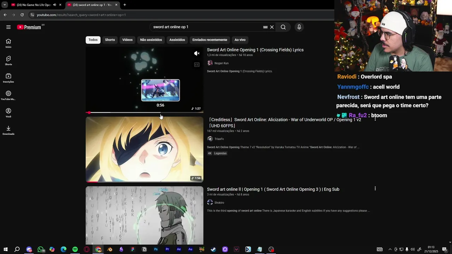This screenshot has height=254, width=452.
Task: Open options menu for Sword art online II video
Action: tap(375, 189)
